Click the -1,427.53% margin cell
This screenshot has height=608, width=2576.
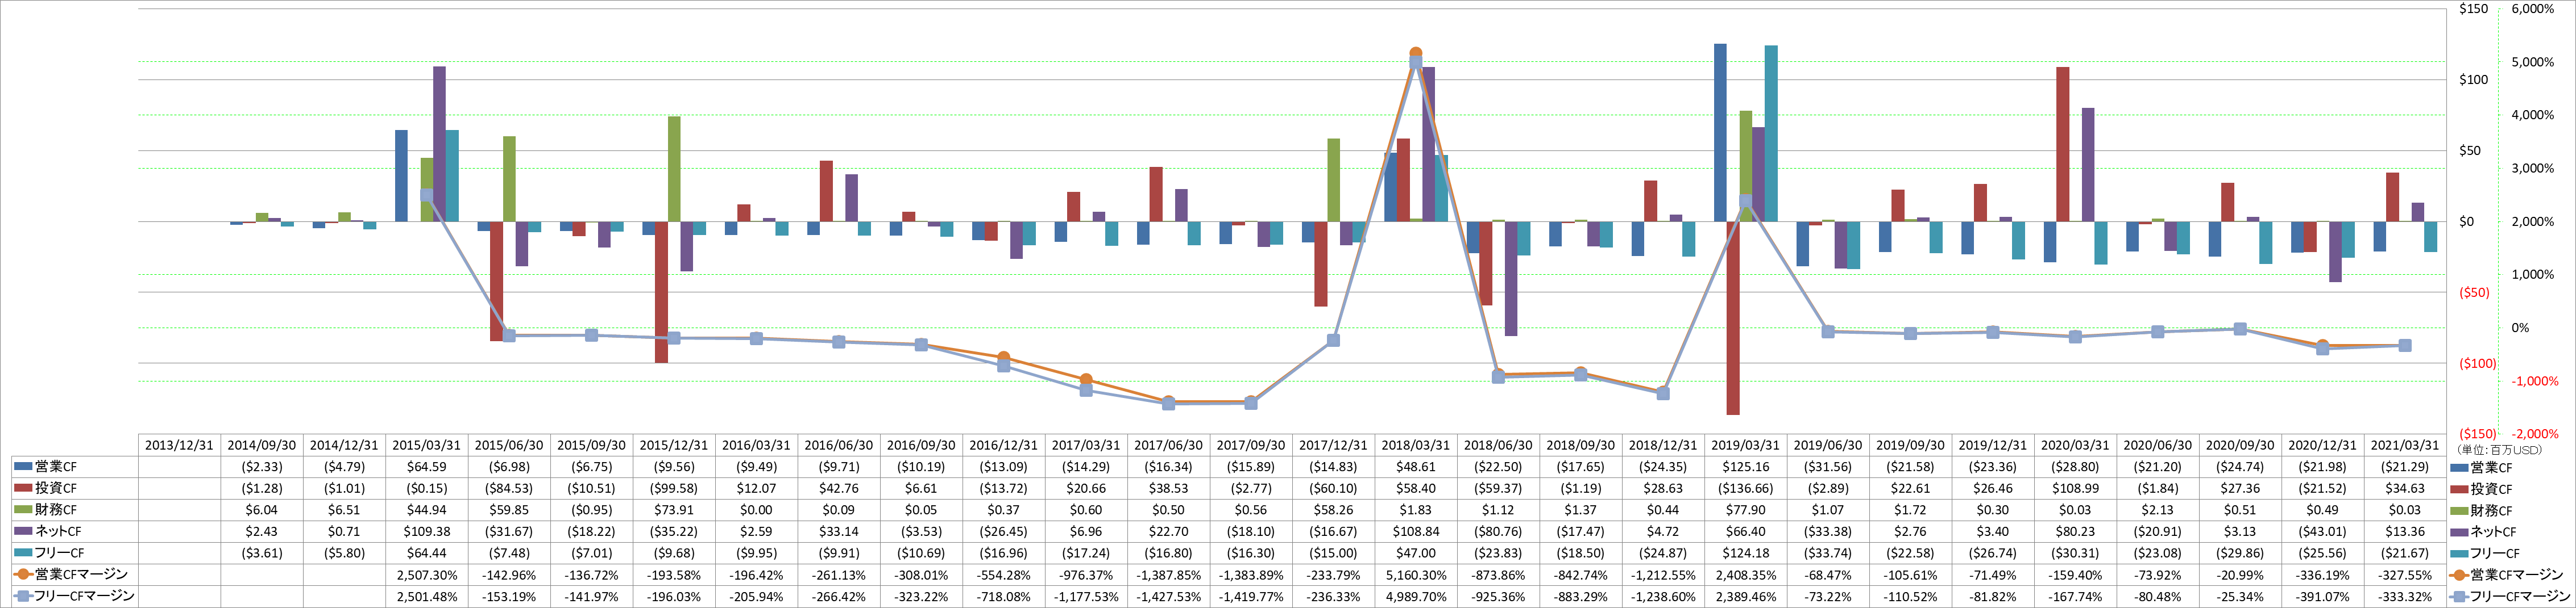(1169, 596)
